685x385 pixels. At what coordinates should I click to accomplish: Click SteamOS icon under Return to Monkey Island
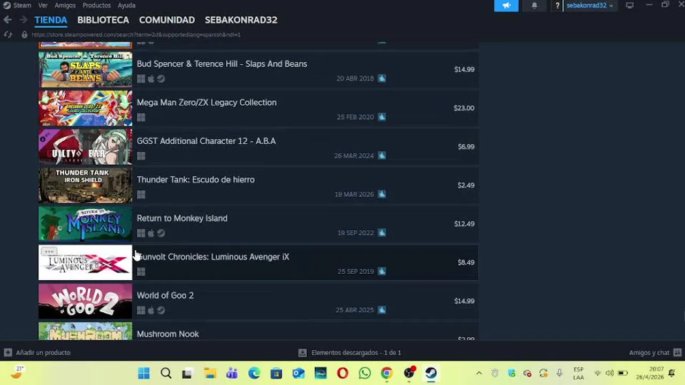[x=161, y=233]
